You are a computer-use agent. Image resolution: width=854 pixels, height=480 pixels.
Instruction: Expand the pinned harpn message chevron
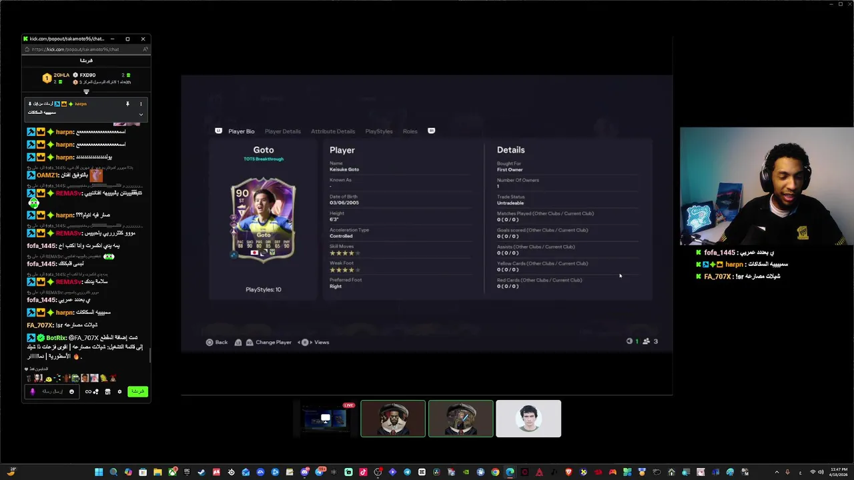pos(141,115)
